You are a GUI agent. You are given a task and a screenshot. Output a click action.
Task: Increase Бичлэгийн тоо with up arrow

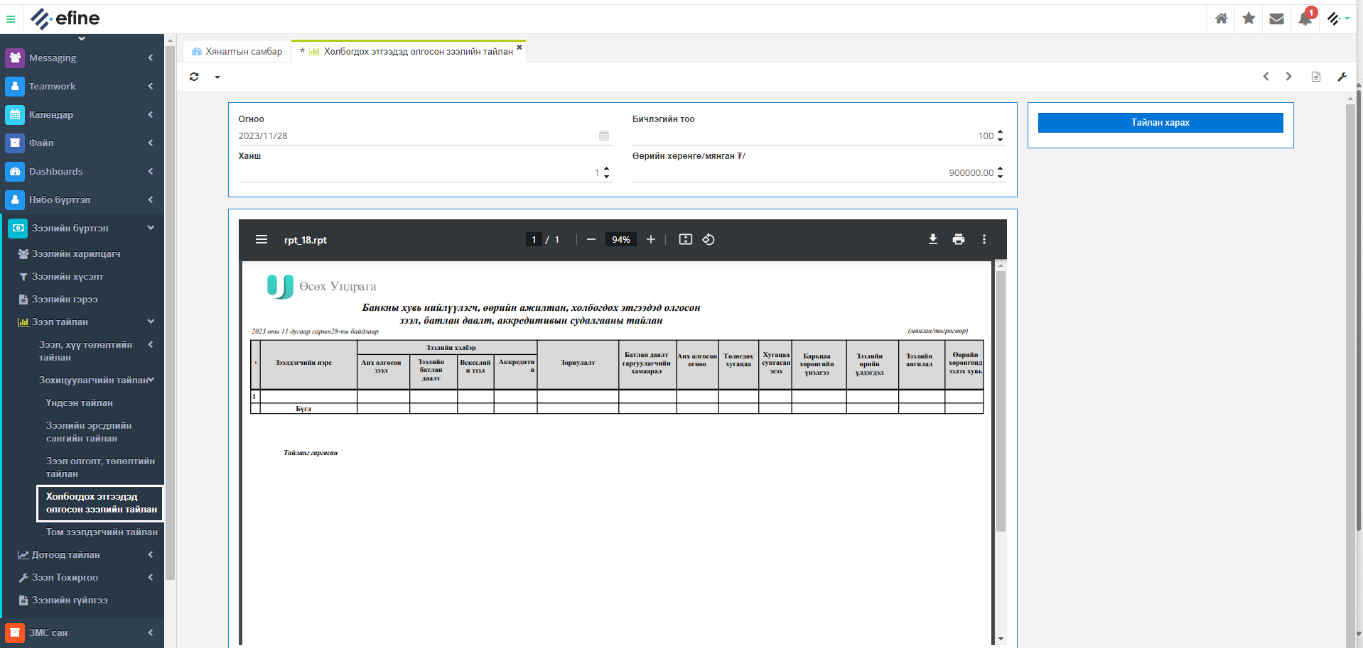[x=1001, y=132]
